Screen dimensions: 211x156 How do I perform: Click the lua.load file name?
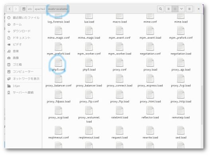tap(89, 22)
